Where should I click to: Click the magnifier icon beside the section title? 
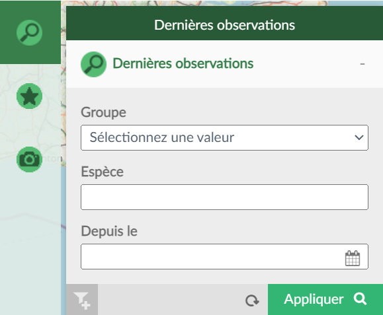point(93,64)
